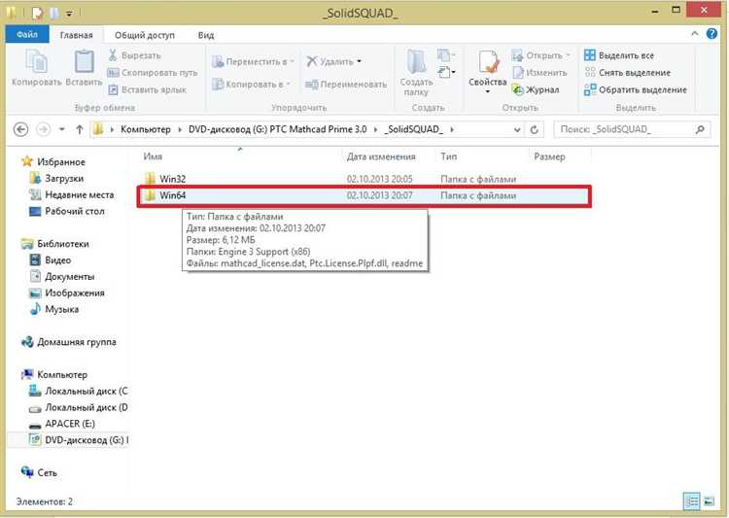Click Скопировать путь button

153,73
